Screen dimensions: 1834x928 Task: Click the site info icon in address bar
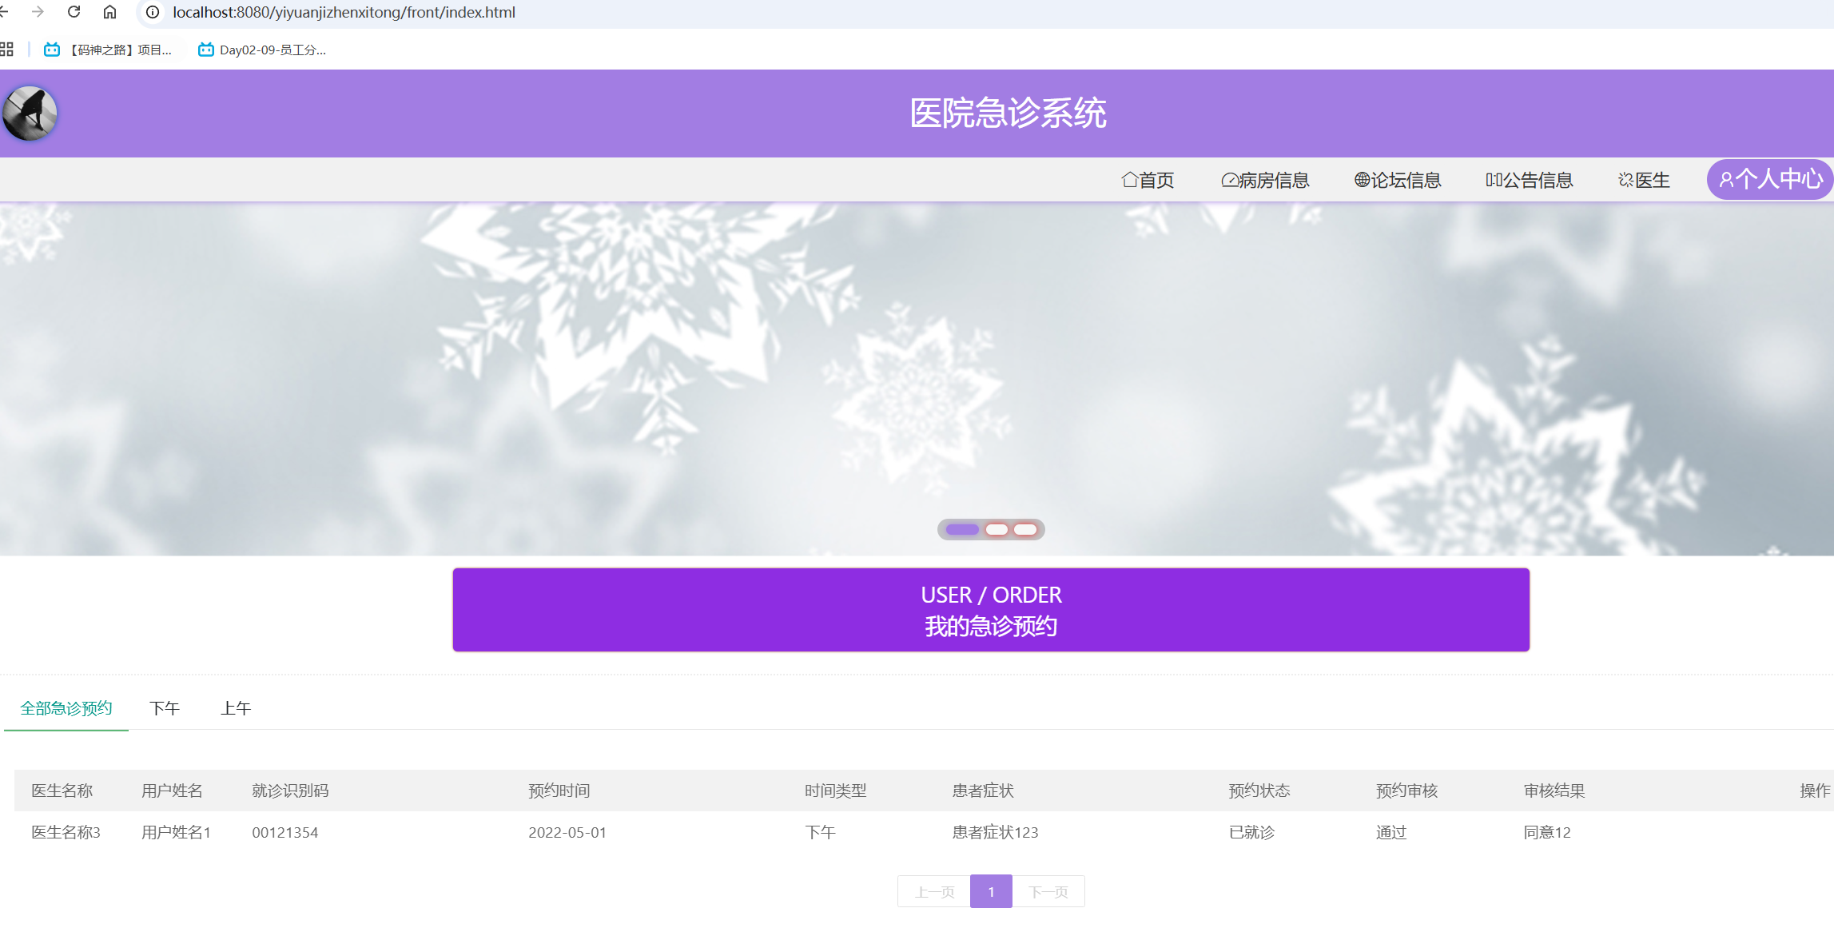pyautogui.click(x=153, y=12)
